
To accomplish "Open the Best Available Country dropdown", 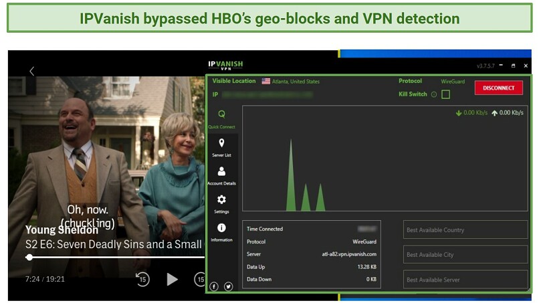I will point(465,229).
